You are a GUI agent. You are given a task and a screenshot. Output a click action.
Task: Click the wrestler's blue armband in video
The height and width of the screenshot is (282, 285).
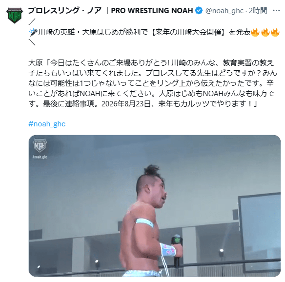pyautogui.click(x=144, y=222)
